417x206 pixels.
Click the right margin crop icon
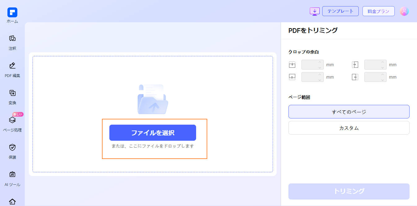pos(355,77)
